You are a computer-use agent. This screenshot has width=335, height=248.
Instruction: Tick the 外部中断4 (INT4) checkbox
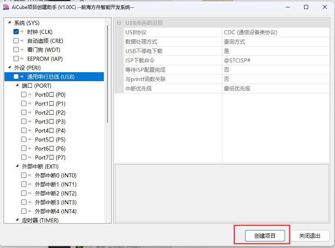coord(24,211)
